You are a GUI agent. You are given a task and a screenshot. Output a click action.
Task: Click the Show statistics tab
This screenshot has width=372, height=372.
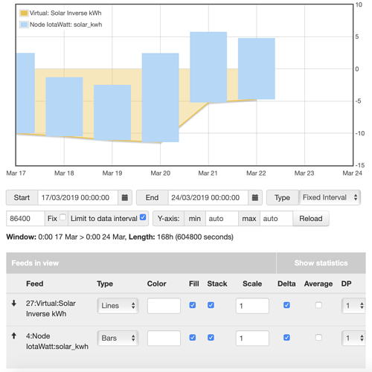pos(321,263)
